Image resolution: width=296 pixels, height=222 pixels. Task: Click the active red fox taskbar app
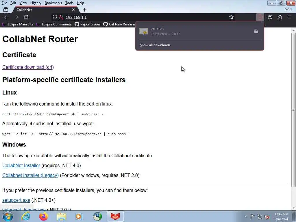coord(115,216)
